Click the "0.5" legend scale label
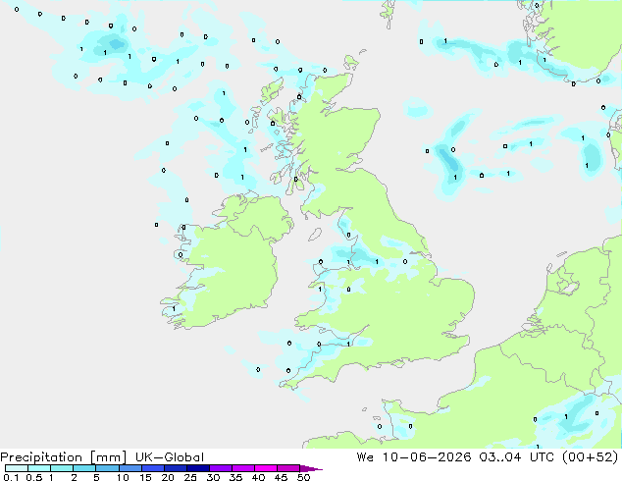 tap(33, 477)
